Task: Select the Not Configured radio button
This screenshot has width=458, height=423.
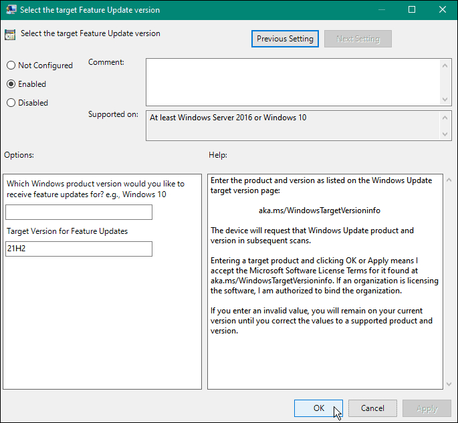Action: (x=11, y=65)
